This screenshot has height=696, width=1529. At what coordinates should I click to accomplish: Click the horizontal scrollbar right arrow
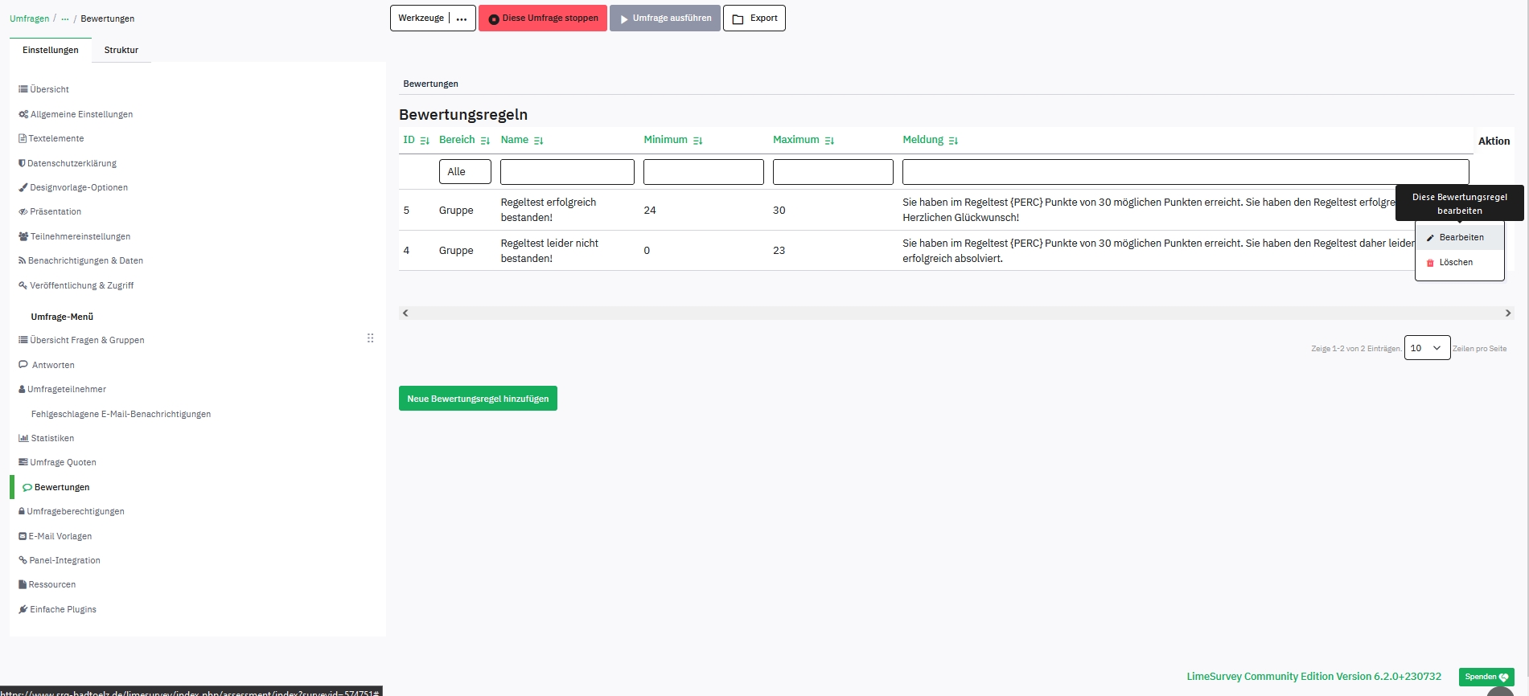pos(1507,313)
